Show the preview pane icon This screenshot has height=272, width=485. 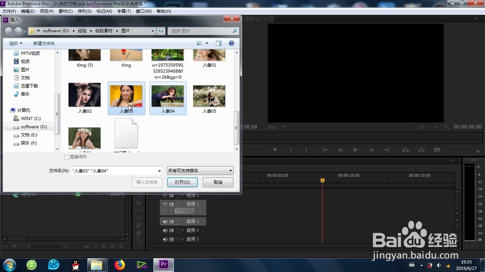219,43
